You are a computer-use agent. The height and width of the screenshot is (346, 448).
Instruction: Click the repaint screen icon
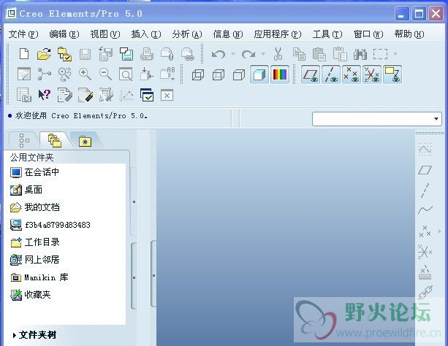(24, 74)
